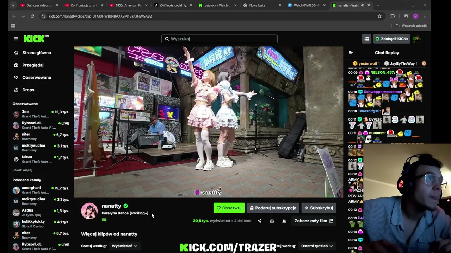
Task: Open the takuu channel in sidebar
Action: [41, 159]
